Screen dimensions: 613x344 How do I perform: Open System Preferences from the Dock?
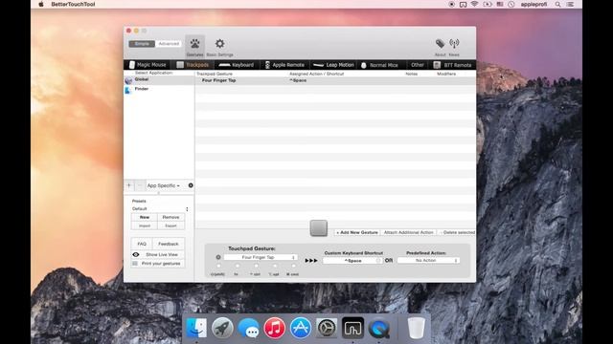pyautogui.click(x=327, y=327)
